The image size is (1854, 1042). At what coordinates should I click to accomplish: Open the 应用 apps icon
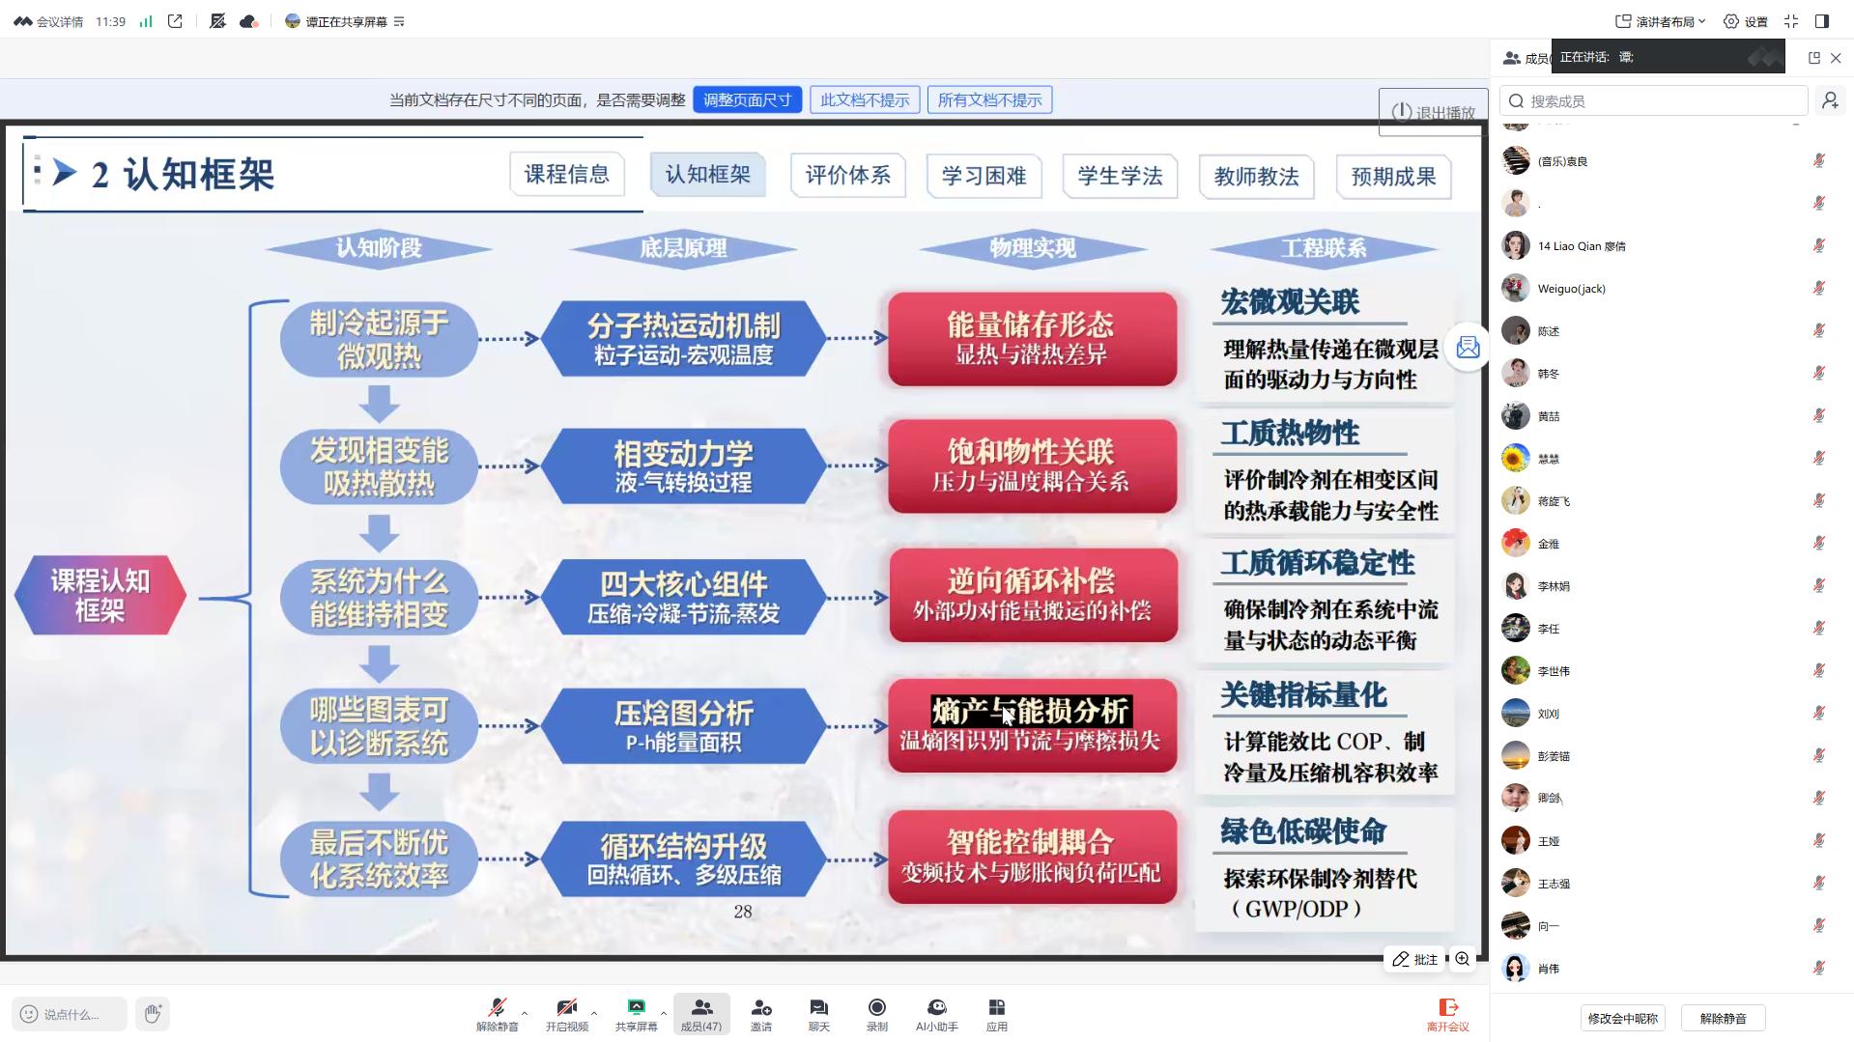(996, 1014)
